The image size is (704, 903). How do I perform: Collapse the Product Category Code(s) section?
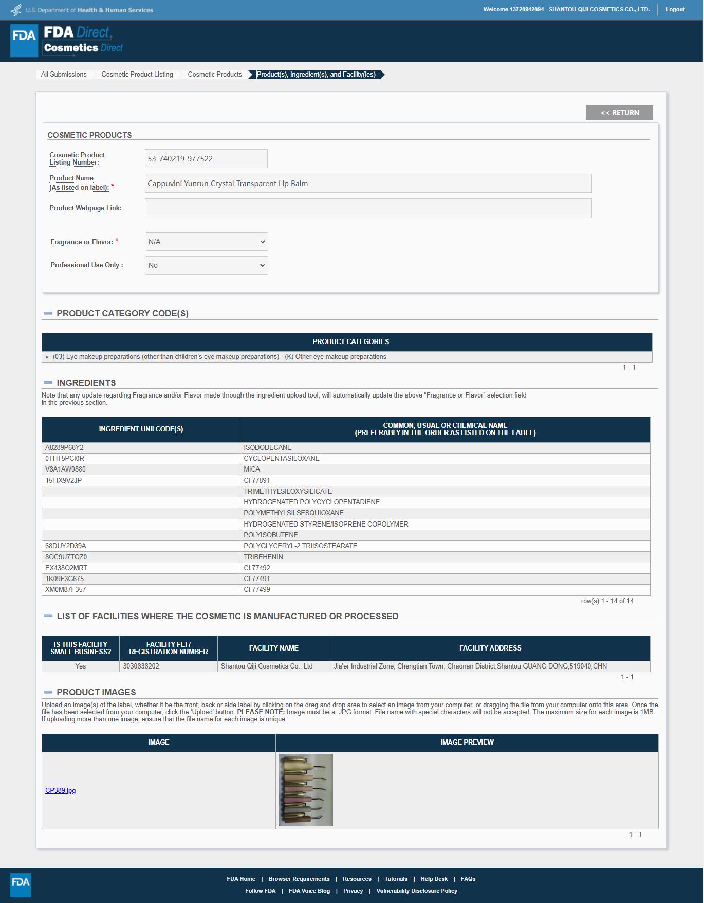click(48, 313)
